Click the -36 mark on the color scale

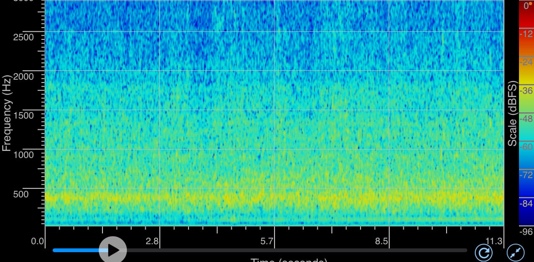point(526,90)
